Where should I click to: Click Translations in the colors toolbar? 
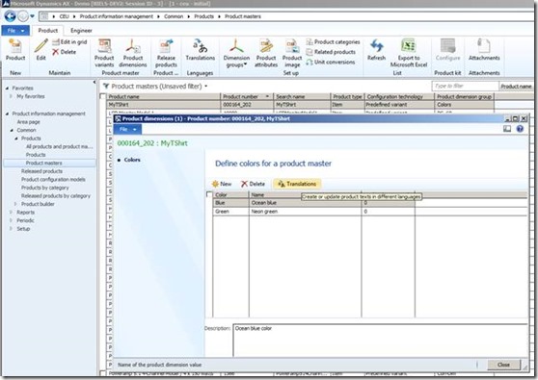coord(297,184)
